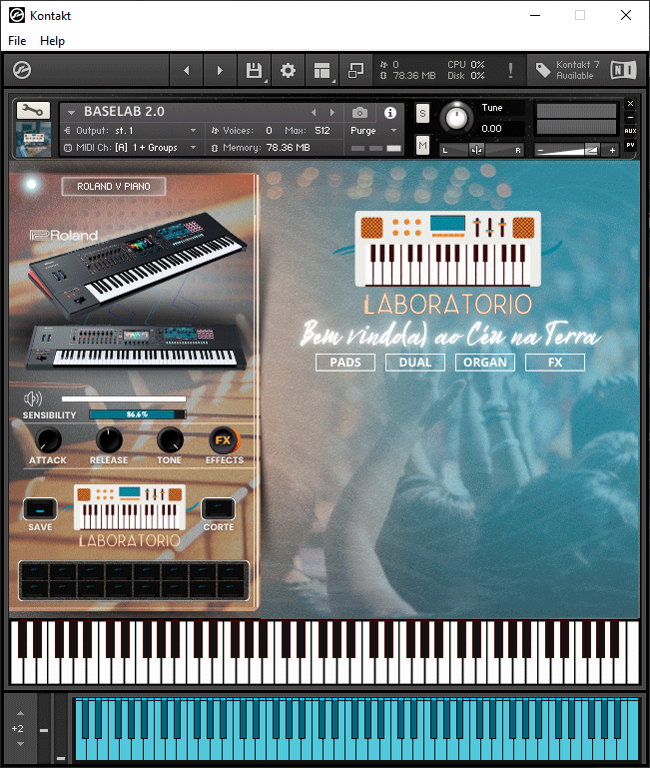Image resolution: width=650 pixels, height=768 pixels.
Task: Open the Purge dropdown menu
Action: click(373, 131)
